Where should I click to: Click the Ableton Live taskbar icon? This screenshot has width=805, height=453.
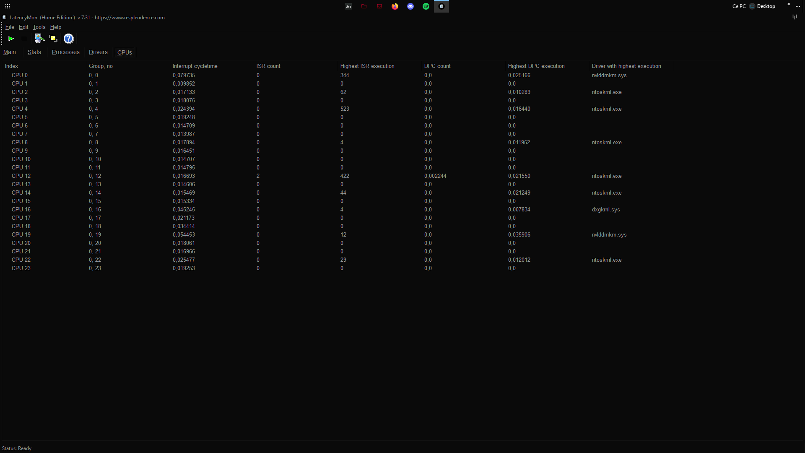pos(348,6)
